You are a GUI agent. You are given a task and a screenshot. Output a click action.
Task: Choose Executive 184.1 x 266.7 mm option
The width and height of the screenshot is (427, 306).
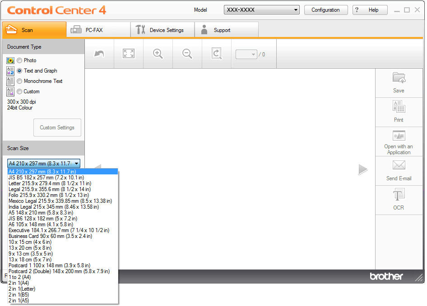(63, 230)
